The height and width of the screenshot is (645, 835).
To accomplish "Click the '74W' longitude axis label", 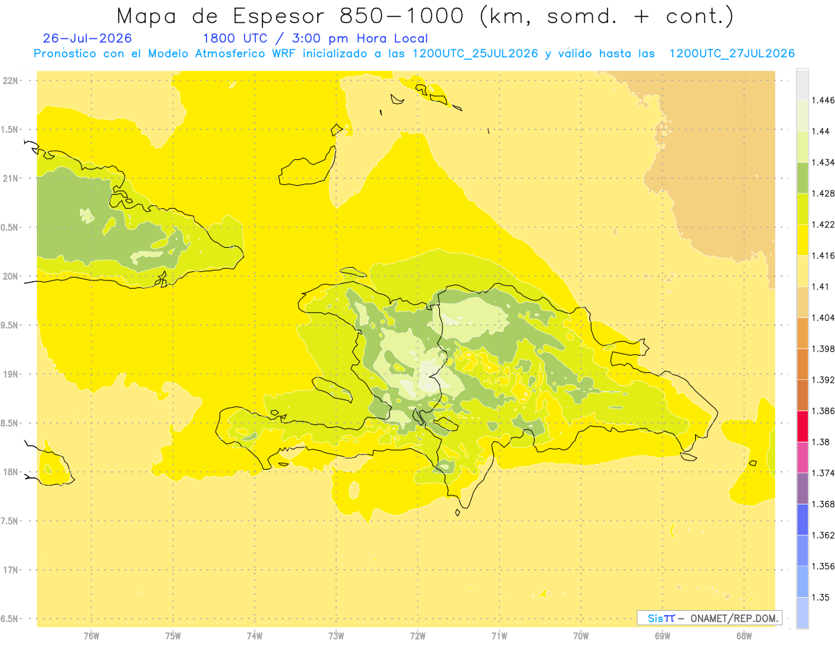I will [255, 636].
